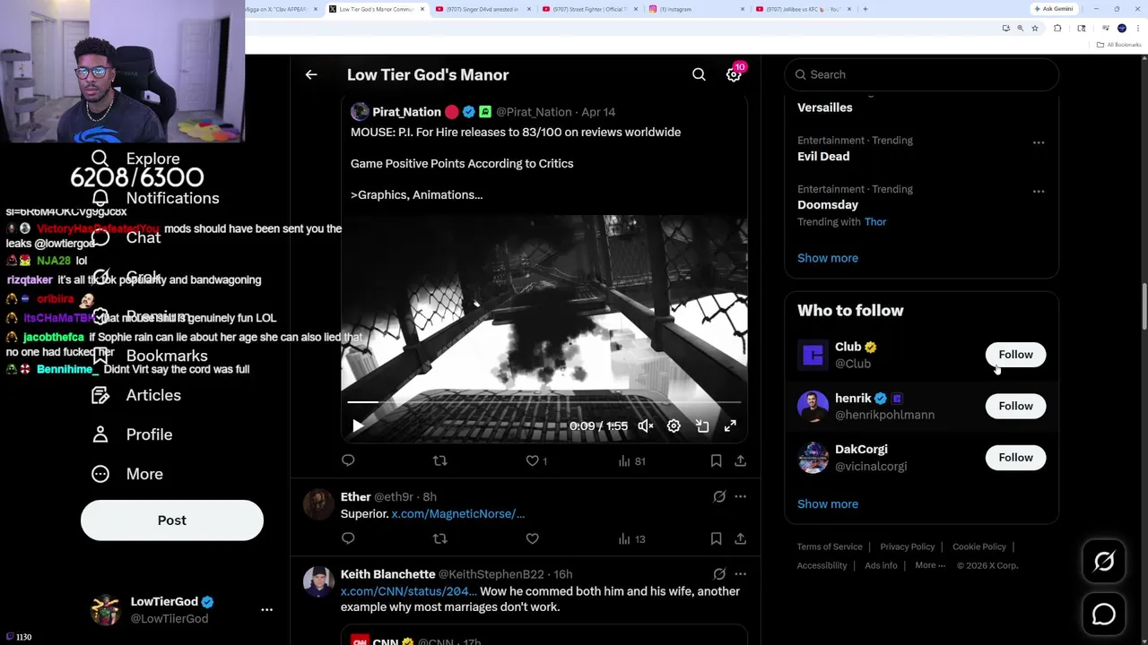Open Ether's profile avatar
This screenshot has width=1148, height=645.
coord(318,504)
